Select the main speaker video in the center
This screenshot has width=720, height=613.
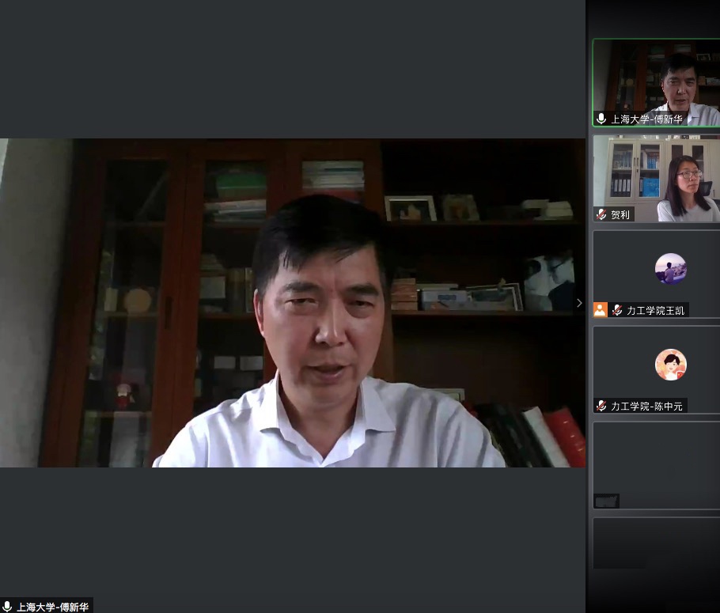point(293,302)
